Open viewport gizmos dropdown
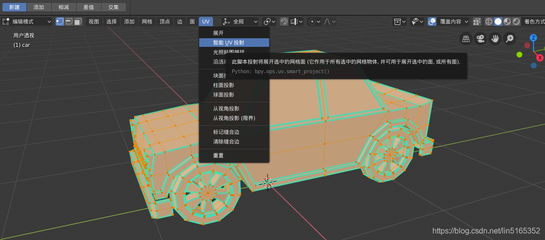545x240 pixels. (417, 22)
